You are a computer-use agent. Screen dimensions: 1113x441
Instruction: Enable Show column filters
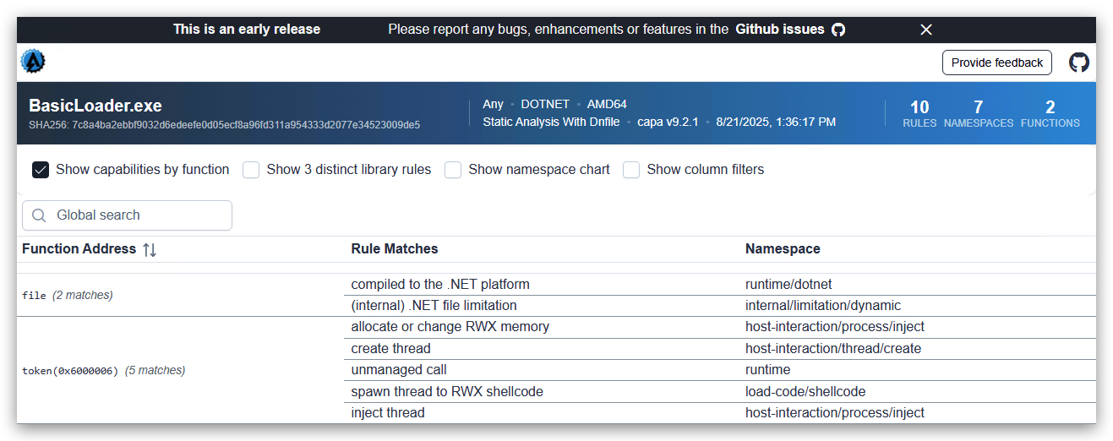click(x=631, y=170)
